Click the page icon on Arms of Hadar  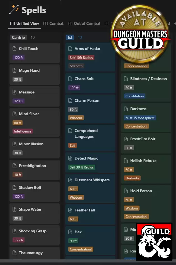click(x=70, y=48)
